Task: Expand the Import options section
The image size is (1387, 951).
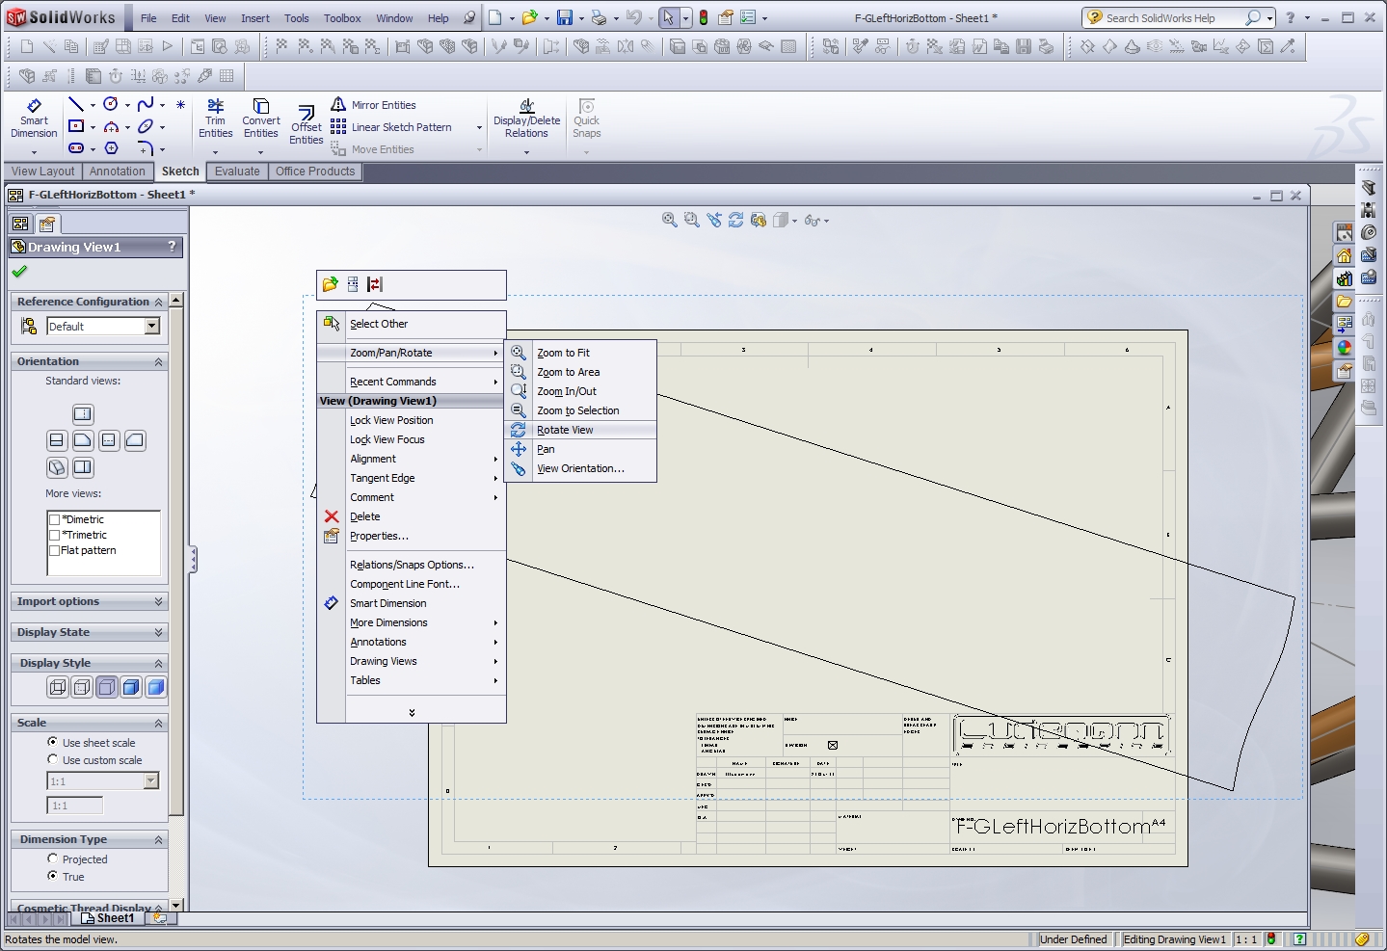Action: click(89, 601)
